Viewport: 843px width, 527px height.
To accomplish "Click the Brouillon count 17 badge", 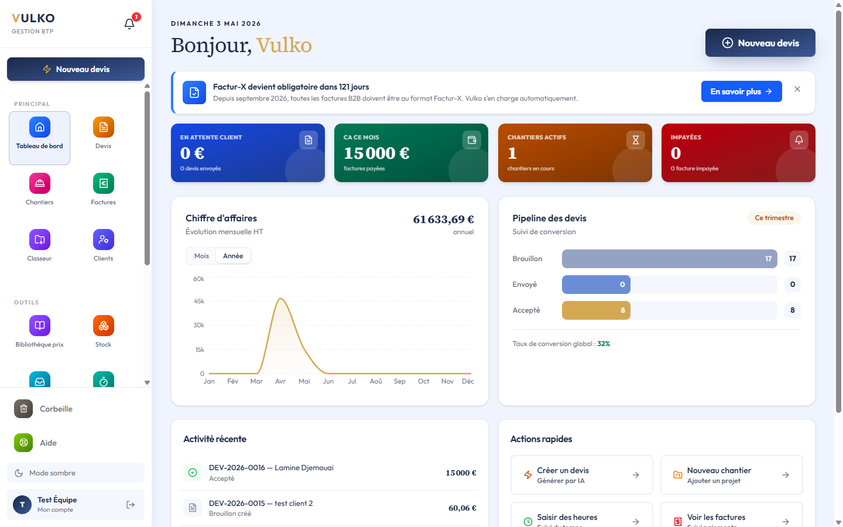I will [793, 259].
